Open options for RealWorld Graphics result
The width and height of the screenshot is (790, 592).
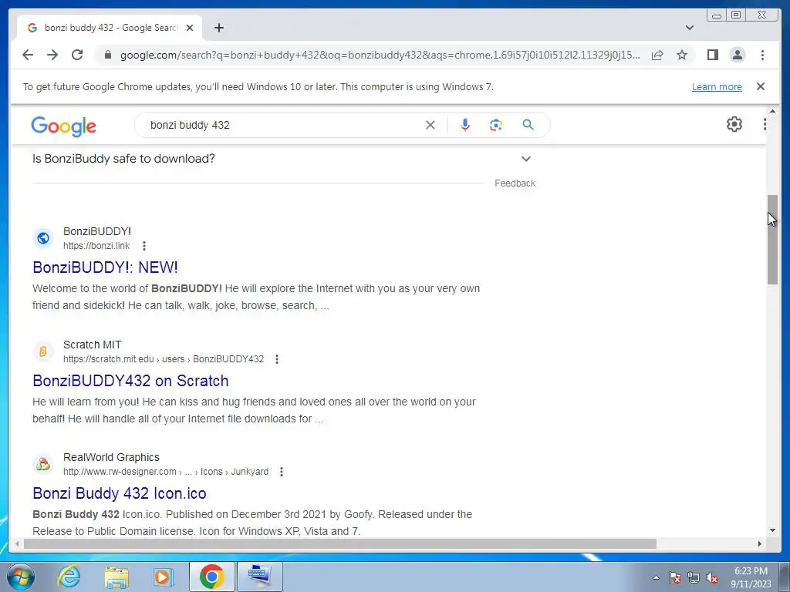pos(282,472)
